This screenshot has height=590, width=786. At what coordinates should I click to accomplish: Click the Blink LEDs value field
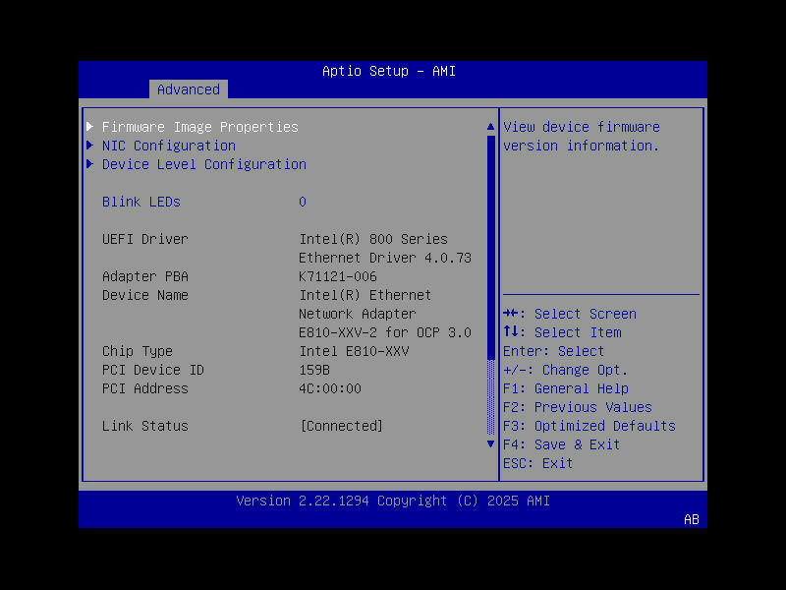pos(303,202)
